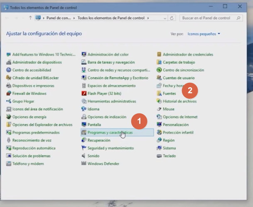
Task: Click the Control Panel icon in title bar
Action: pos(6,7)
